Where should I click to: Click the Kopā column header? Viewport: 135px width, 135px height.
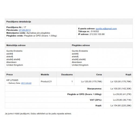tap(128, 75)
